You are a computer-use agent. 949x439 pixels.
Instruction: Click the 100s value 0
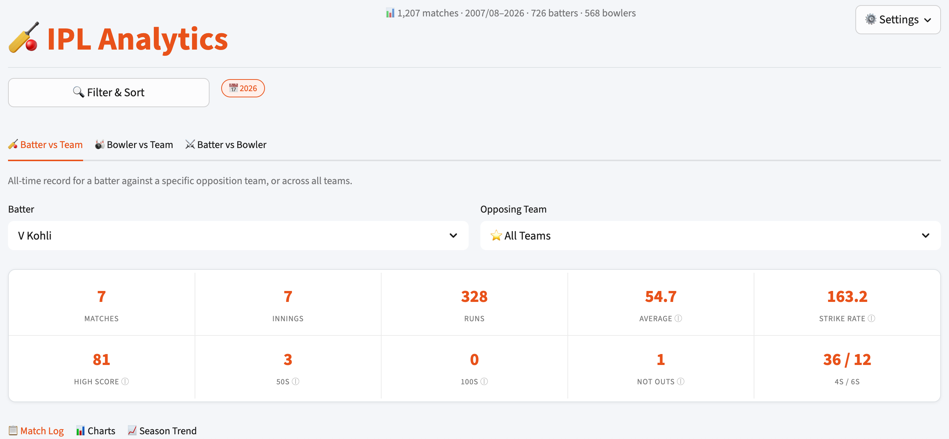474,360
